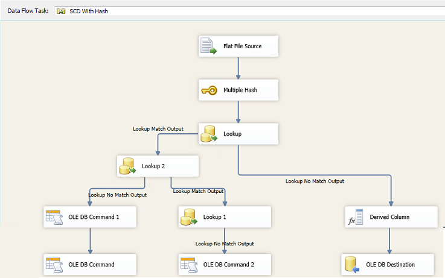445x278 pixels.
Task: Select the arrow connecting Flat File Source to Multiple Hash
Action: pos(238,68)
